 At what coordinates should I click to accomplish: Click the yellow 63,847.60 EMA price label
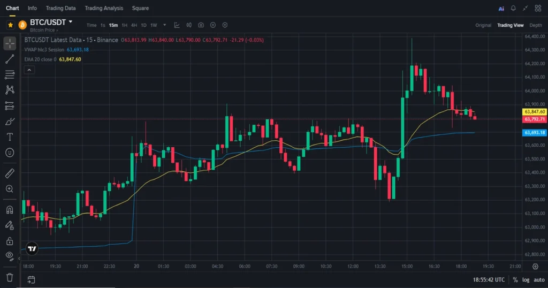point(535,112)
